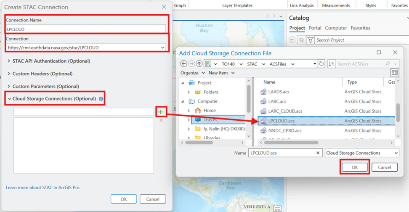The height and width of the screenshot is (212, 409).
Task: Open the New Item dropdown menu
Action: coord(221,73)
